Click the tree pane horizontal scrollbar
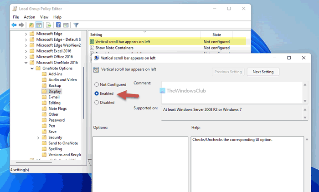This screenshot has height=192, width=319. point(34,162)
